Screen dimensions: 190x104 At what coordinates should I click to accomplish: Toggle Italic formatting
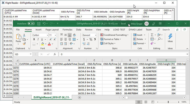coord(38,39)
